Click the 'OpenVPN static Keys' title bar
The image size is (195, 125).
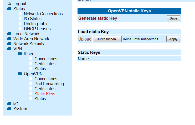129,11
